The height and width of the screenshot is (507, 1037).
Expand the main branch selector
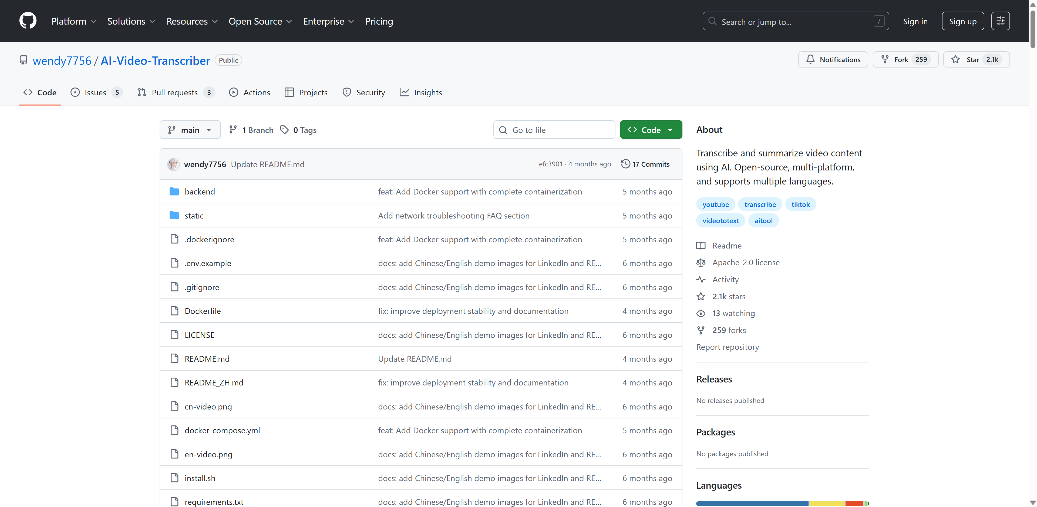pyautogui.click(x=190, y=130)
